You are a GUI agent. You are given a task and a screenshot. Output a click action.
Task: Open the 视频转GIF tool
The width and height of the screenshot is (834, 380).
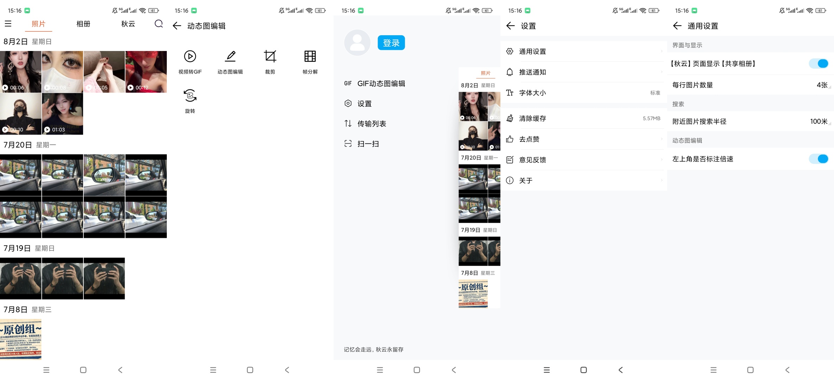click(190, 62)
